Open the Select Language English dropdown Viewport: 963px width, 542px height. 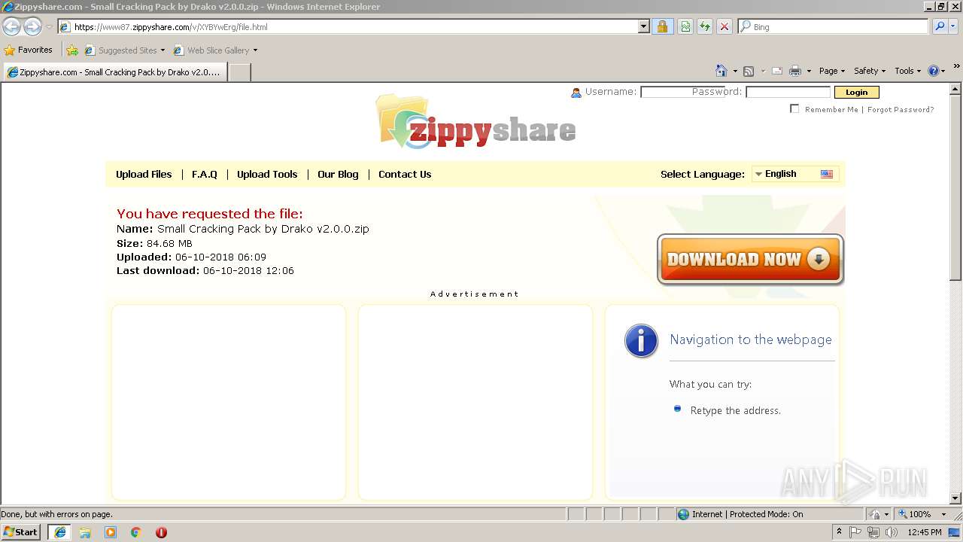click(794, 174)
